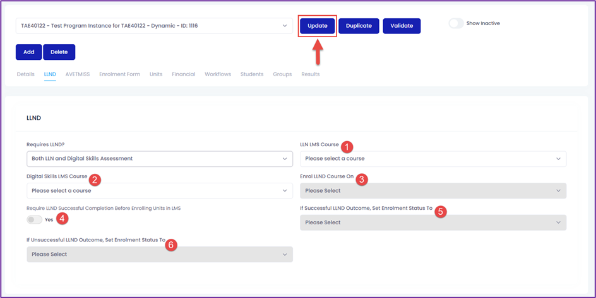Viewport: 596px width, 298px height.
Task: Click the Validate button
Action: coord(402,26)
